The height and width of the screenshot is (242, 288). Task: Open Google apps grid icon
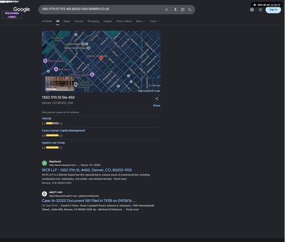pyautogui.click(x=260, y=10)
